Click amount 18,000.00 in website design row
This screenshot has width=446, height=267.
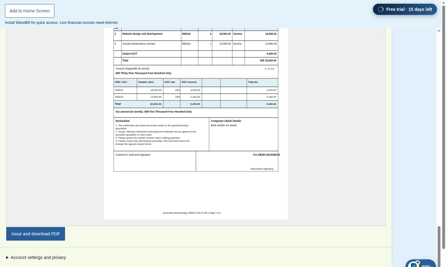tap(271, 34)
